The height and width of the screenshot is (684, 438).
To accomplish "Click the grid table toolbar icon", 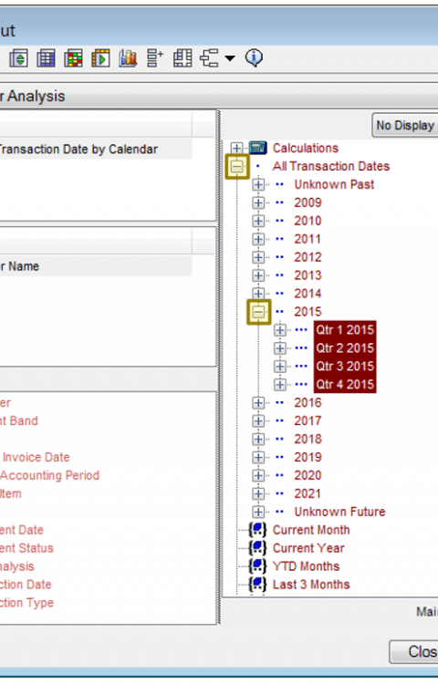I will 46,58.
